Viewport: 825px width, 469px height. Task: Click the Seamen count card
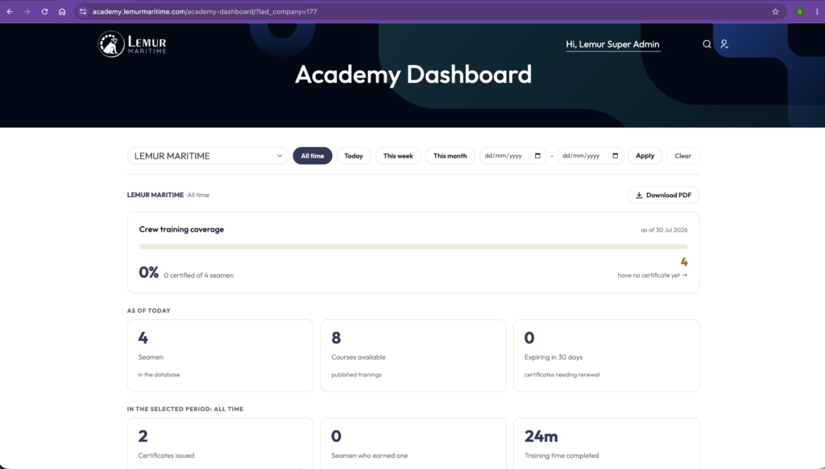click(220, 356)
